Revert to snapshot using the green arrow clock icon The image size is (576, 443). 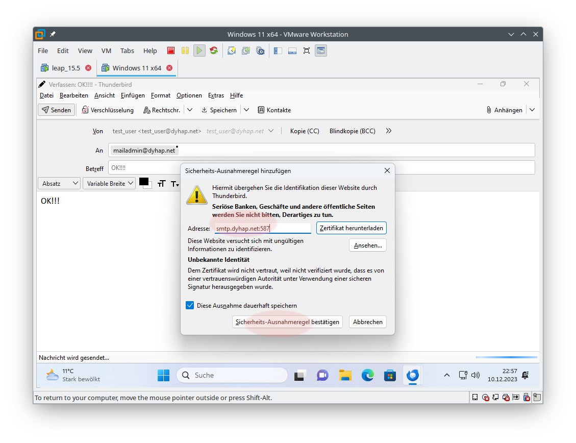tap(246, 51)
